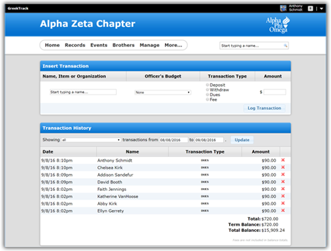This screenshot has height=251, width=331.
Task: Click the search magnifier icon
Action: point(285,46)
